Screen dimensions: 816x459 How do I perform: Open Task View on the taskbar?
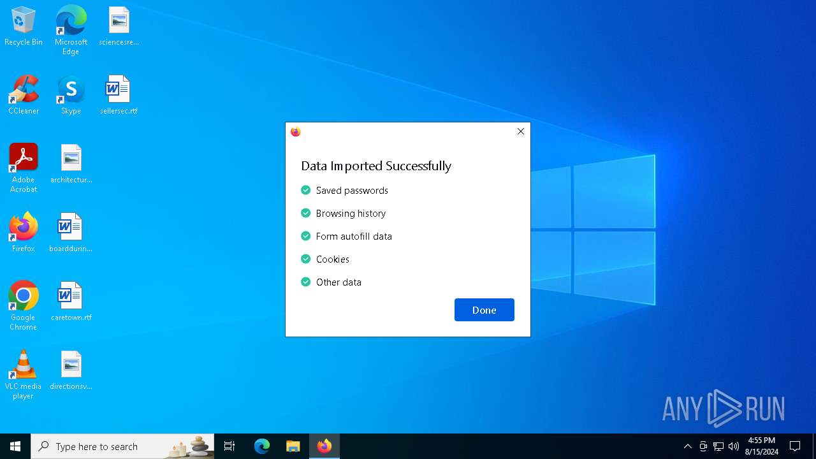pyautogui.click(x=229, y=446)
